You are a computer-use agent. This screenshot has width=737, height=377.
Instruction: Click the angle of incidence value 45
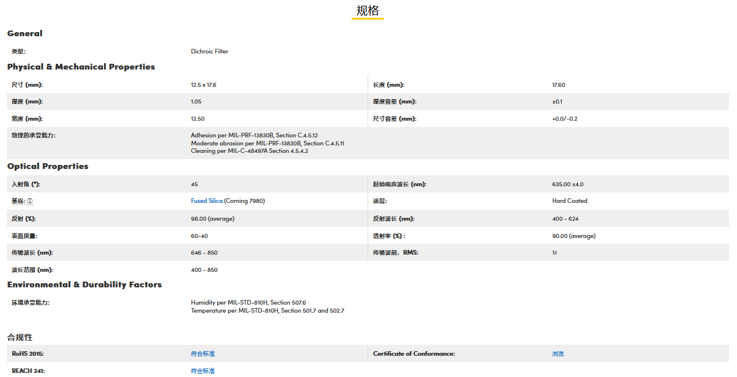[194, 184]
